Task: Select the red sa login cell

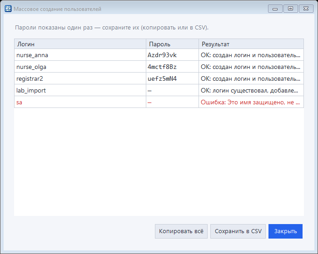Action: pos(80,102)
